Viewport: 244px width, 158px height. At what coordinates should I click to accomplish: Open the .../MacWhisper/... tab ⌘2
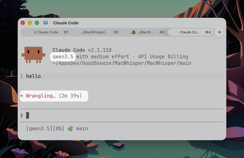click(x=97, y=32)
